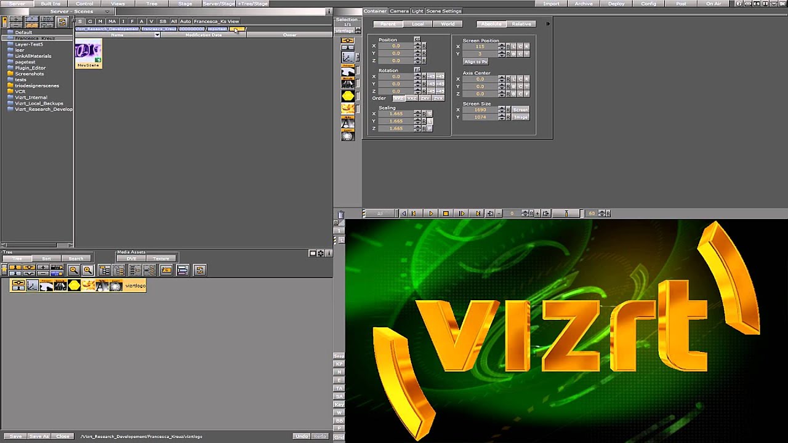Toggle Local coordinate mode
Image resolution: width=788 pixels, height=443 pixels.
click(x=418, y=24)
